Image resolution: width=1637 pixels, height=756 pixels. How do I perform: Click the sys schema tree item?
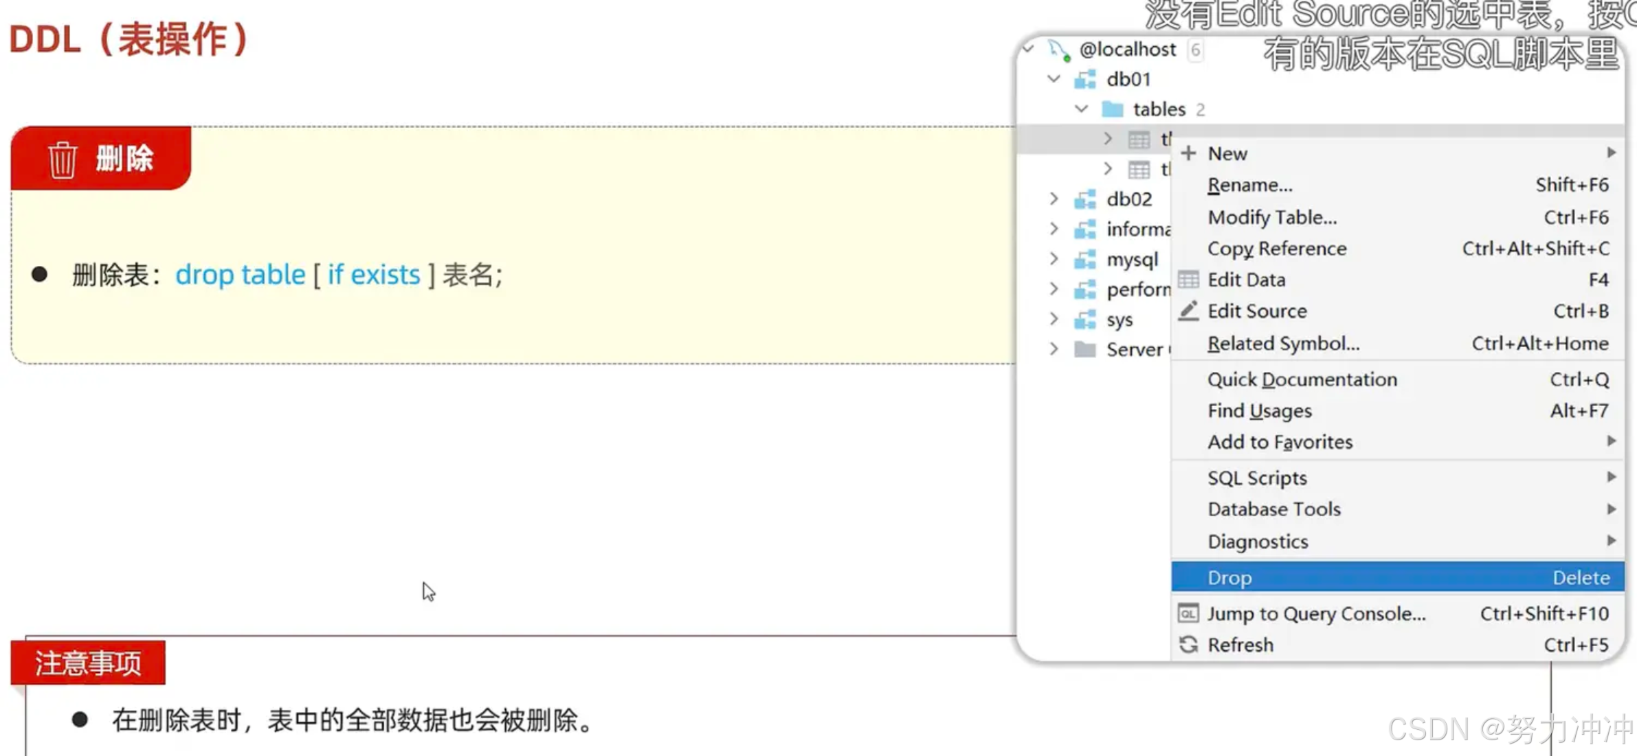[x=1120, y=320]
